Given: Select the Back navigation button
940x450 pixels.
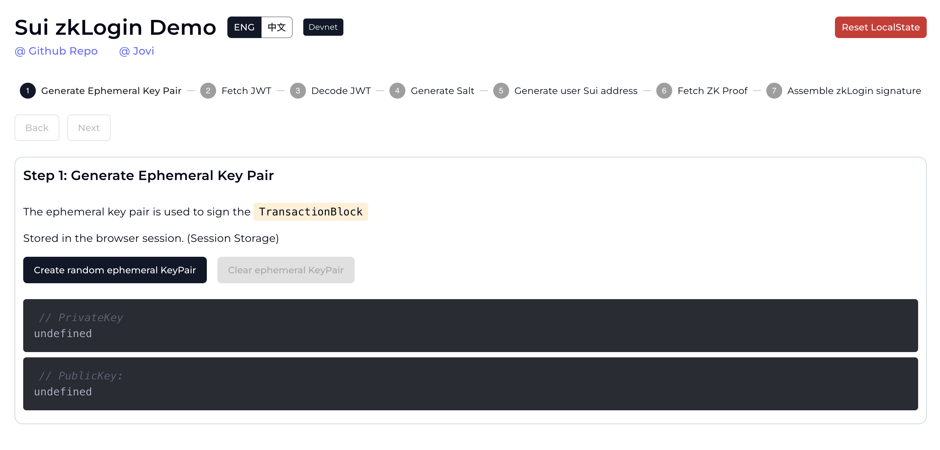Looking at the screenshot, I should click(37, 127).
